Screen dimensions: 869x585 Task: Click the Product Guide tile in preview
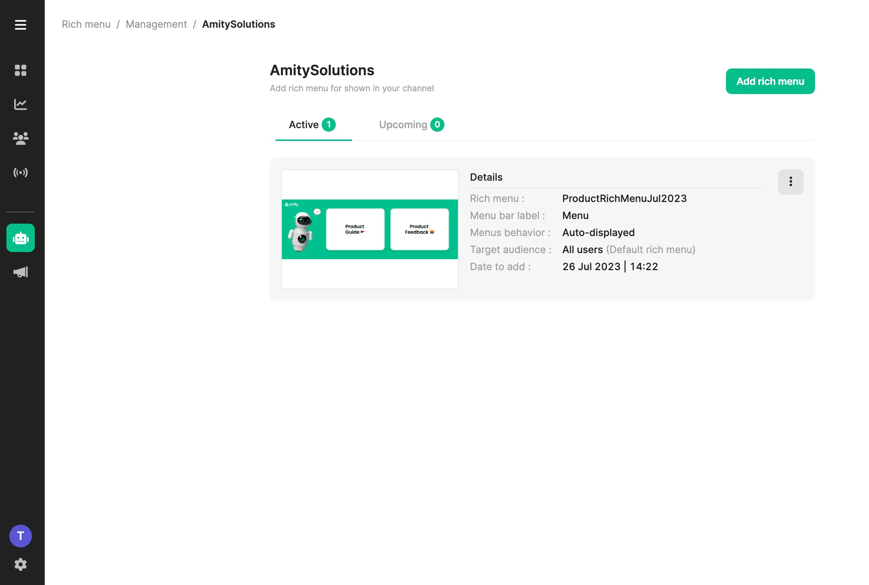pyautogui.click(x=355, y=229)
